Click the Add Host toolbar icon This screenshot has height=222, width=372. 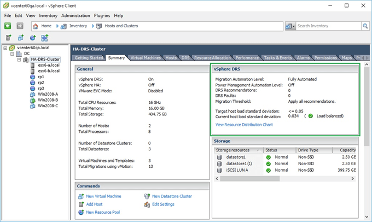[9, 38]
